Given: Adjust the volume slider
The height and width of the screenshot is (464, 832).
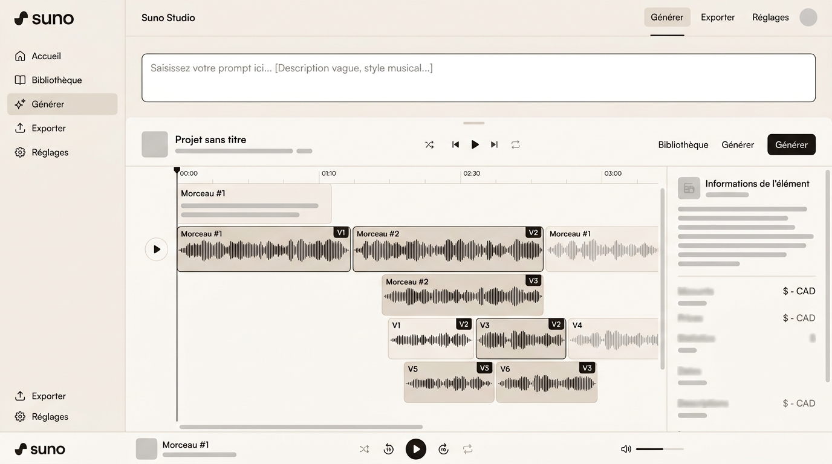Looking at the screenshot, I should [x=660, y=449].
